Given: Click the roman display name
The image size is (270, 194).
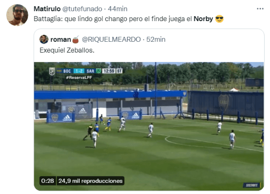Looking at the screenshot, I should click(x=61, y=40).
